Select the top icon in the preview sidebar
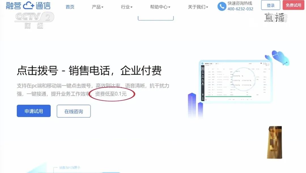 [x=202, y=69]
